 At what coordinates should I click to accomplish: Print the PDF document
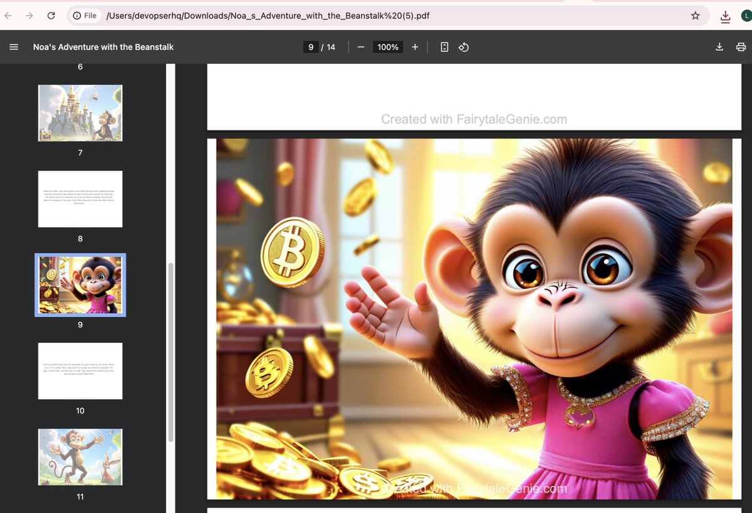(x=741, y=47)
